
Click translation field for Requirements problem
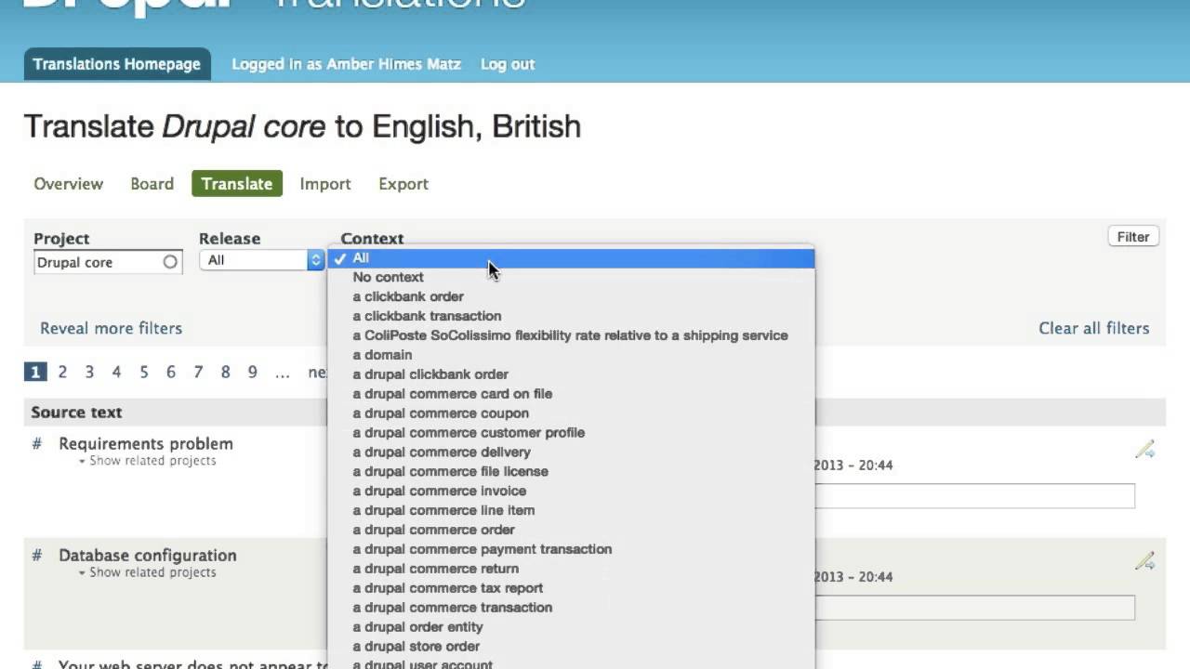(x=974, y=496)
